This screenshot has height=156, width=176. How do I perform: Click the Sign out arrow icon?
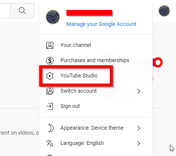(x=49, y=106)
